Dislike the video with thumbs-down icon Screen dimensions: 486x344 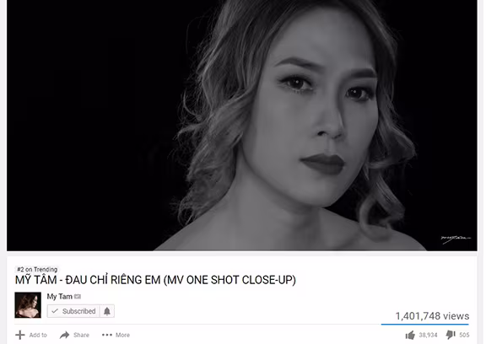pos(451,335)
